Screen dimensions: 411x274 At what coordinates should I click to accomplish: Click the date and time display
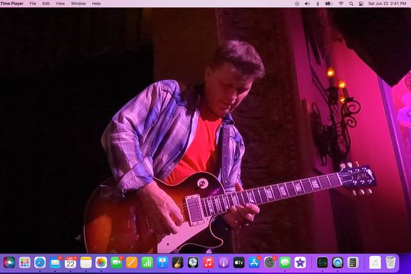pyautogui.click(x=387, y=3)
